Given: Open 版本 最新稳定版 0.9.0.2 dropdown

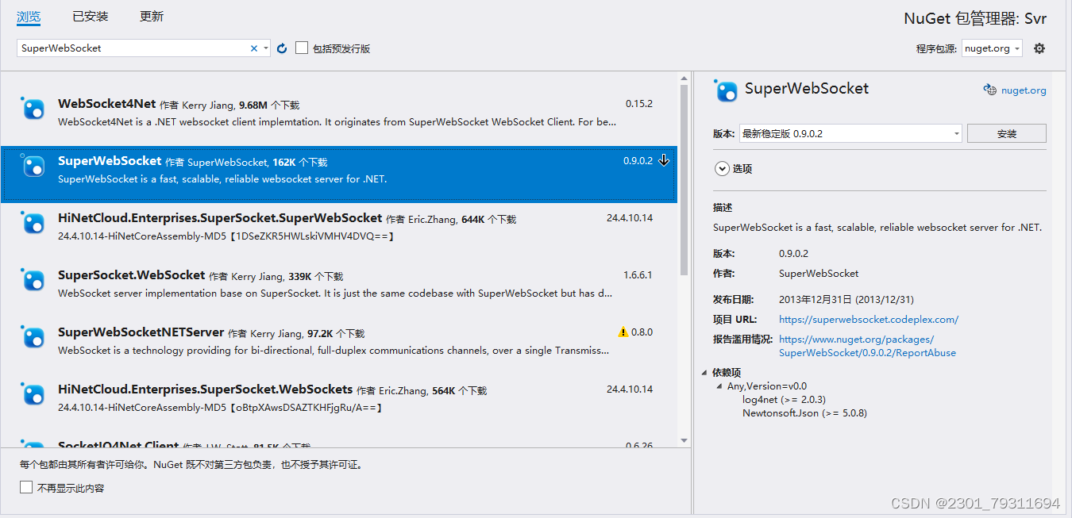Looking at the screenshot, I should click(x=850, y=133).
